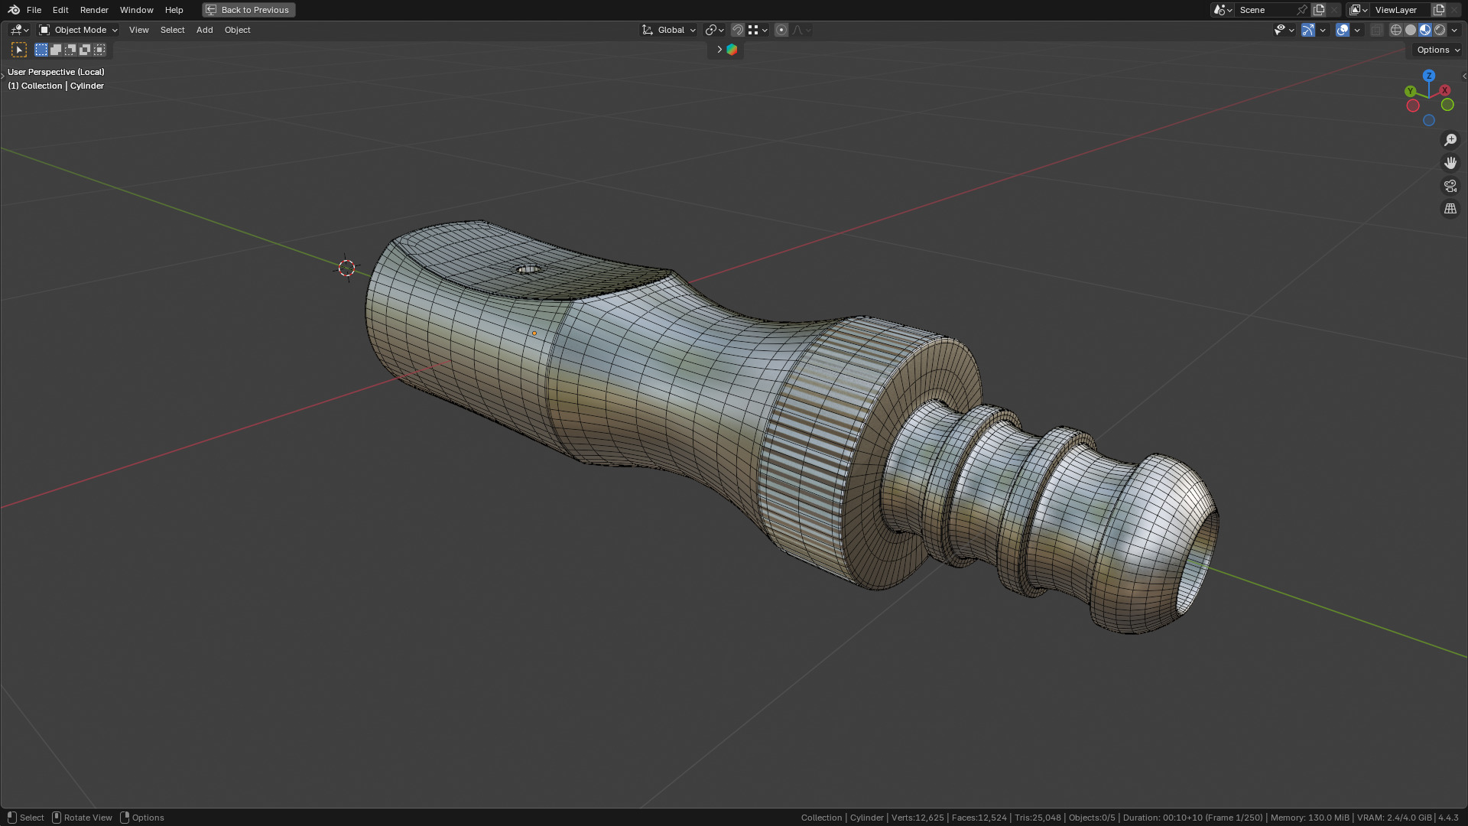This screenshot has width=1468, height=826.
Task: Open the selectability and visibility dropdown
Action: point(1284,30)
